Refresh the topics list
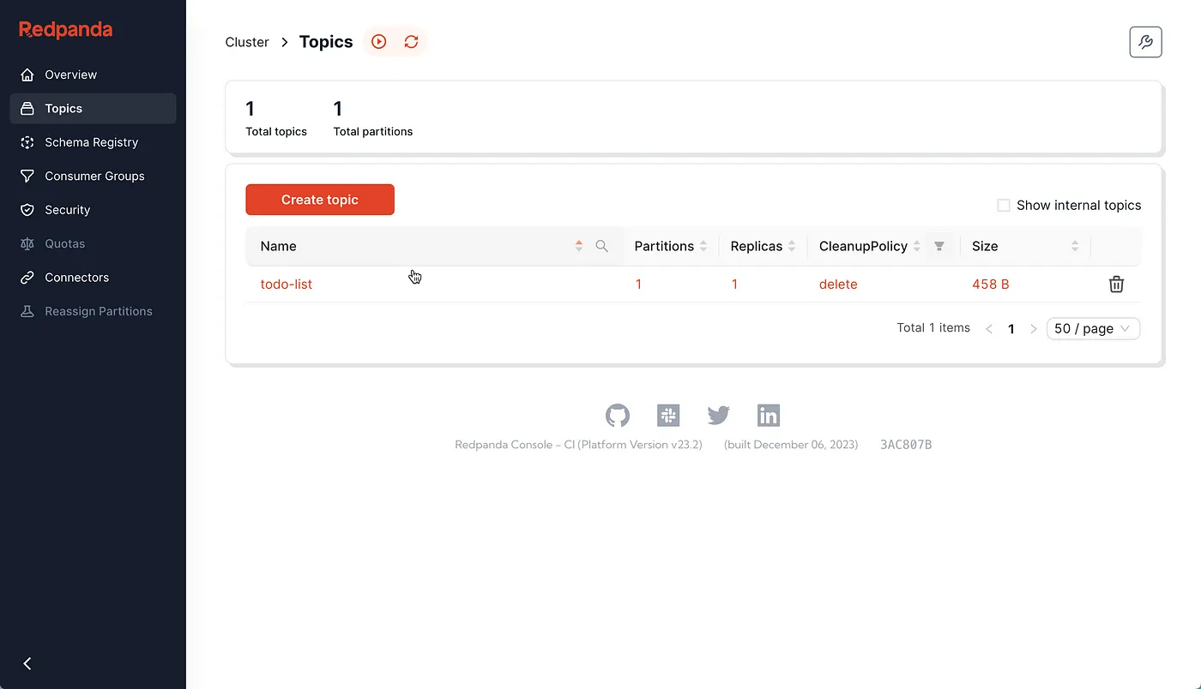 coord(411,41)
